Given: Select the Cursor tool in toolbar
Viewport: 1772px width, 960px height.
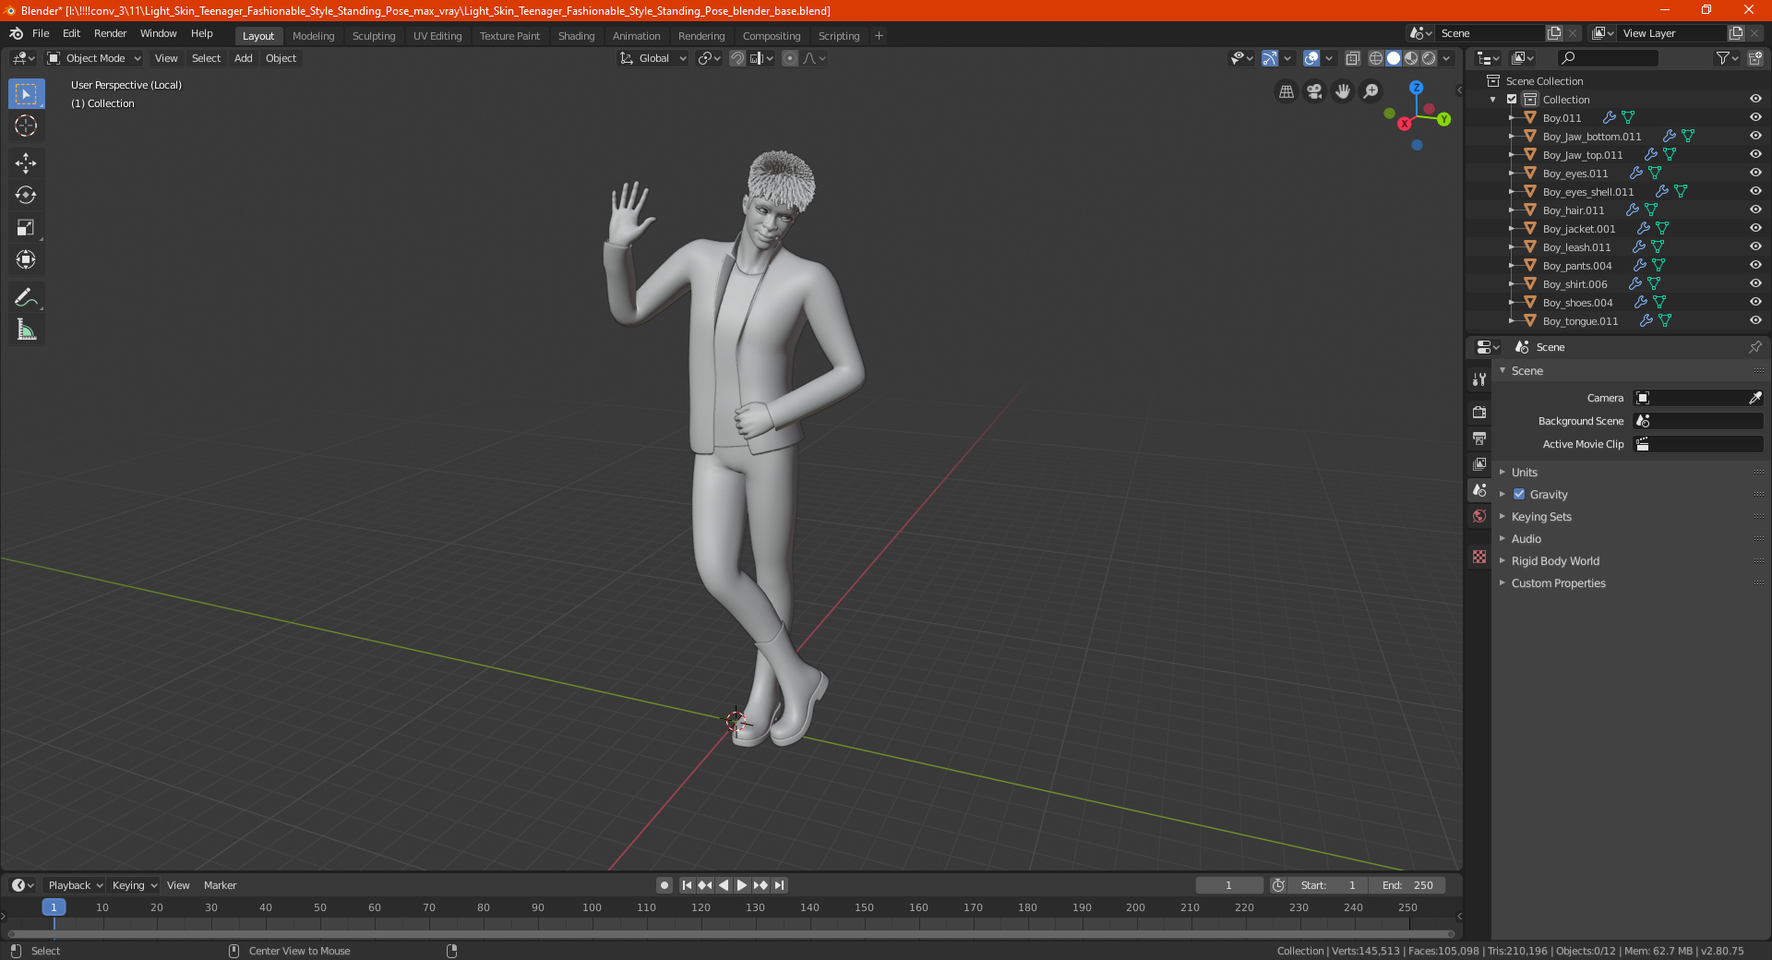Looking at the screenshot, I should tap(26, 126).
